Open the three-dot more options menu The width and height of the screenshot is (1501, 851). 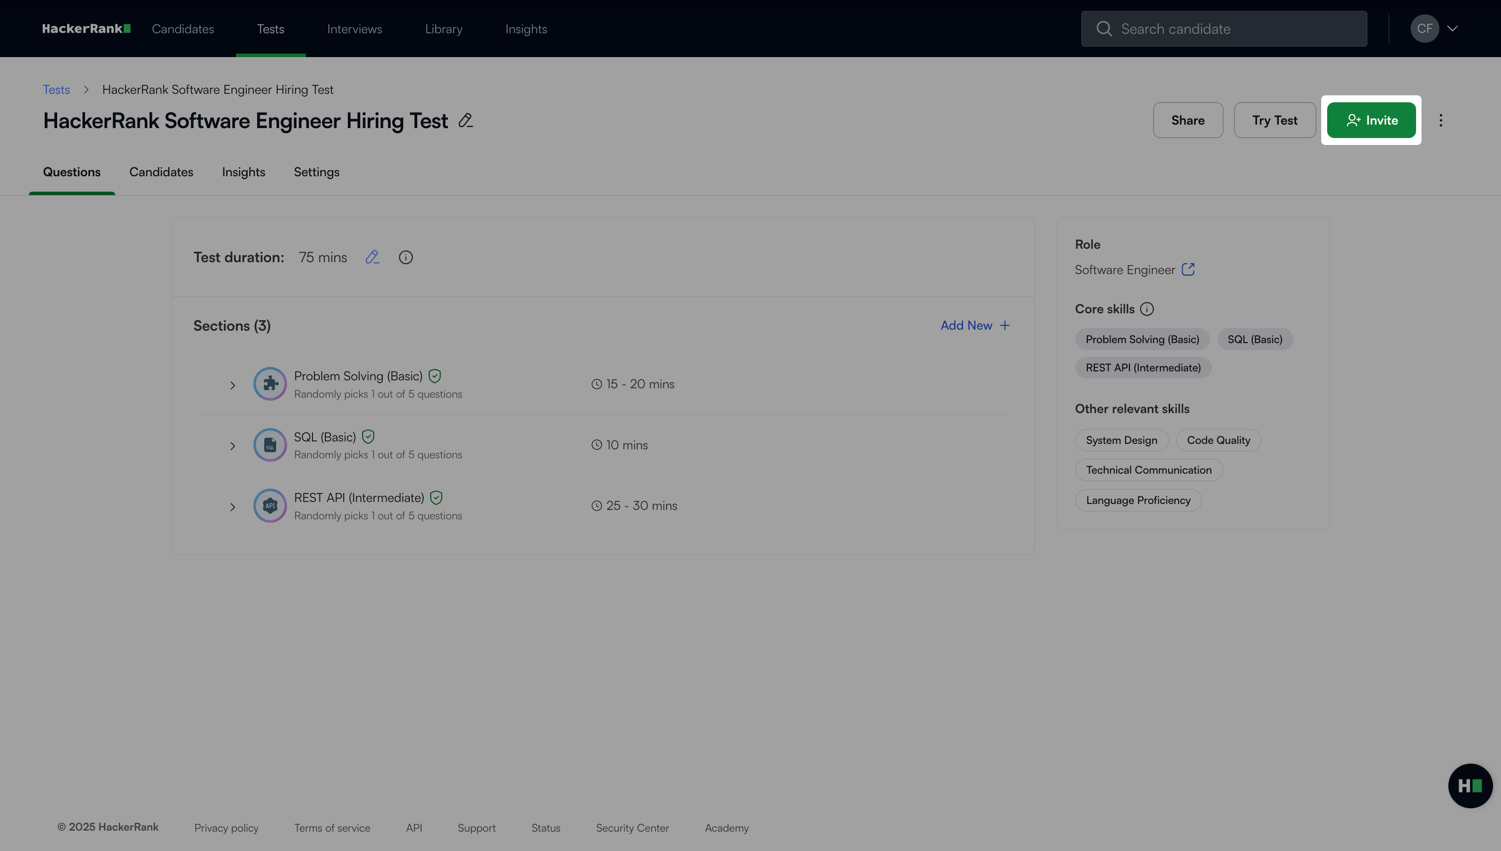[1441, 121]
